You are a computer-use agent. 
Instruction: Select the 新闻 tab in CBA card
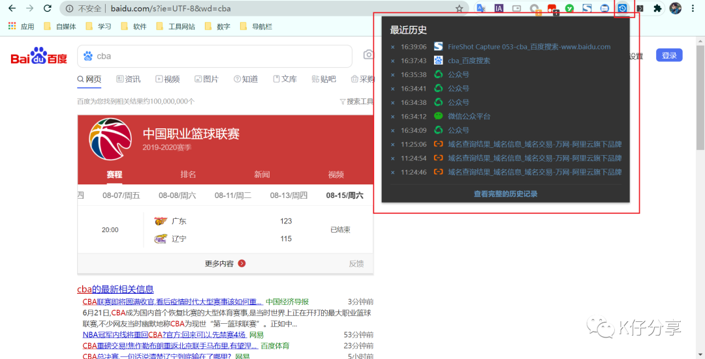point(262,174)
